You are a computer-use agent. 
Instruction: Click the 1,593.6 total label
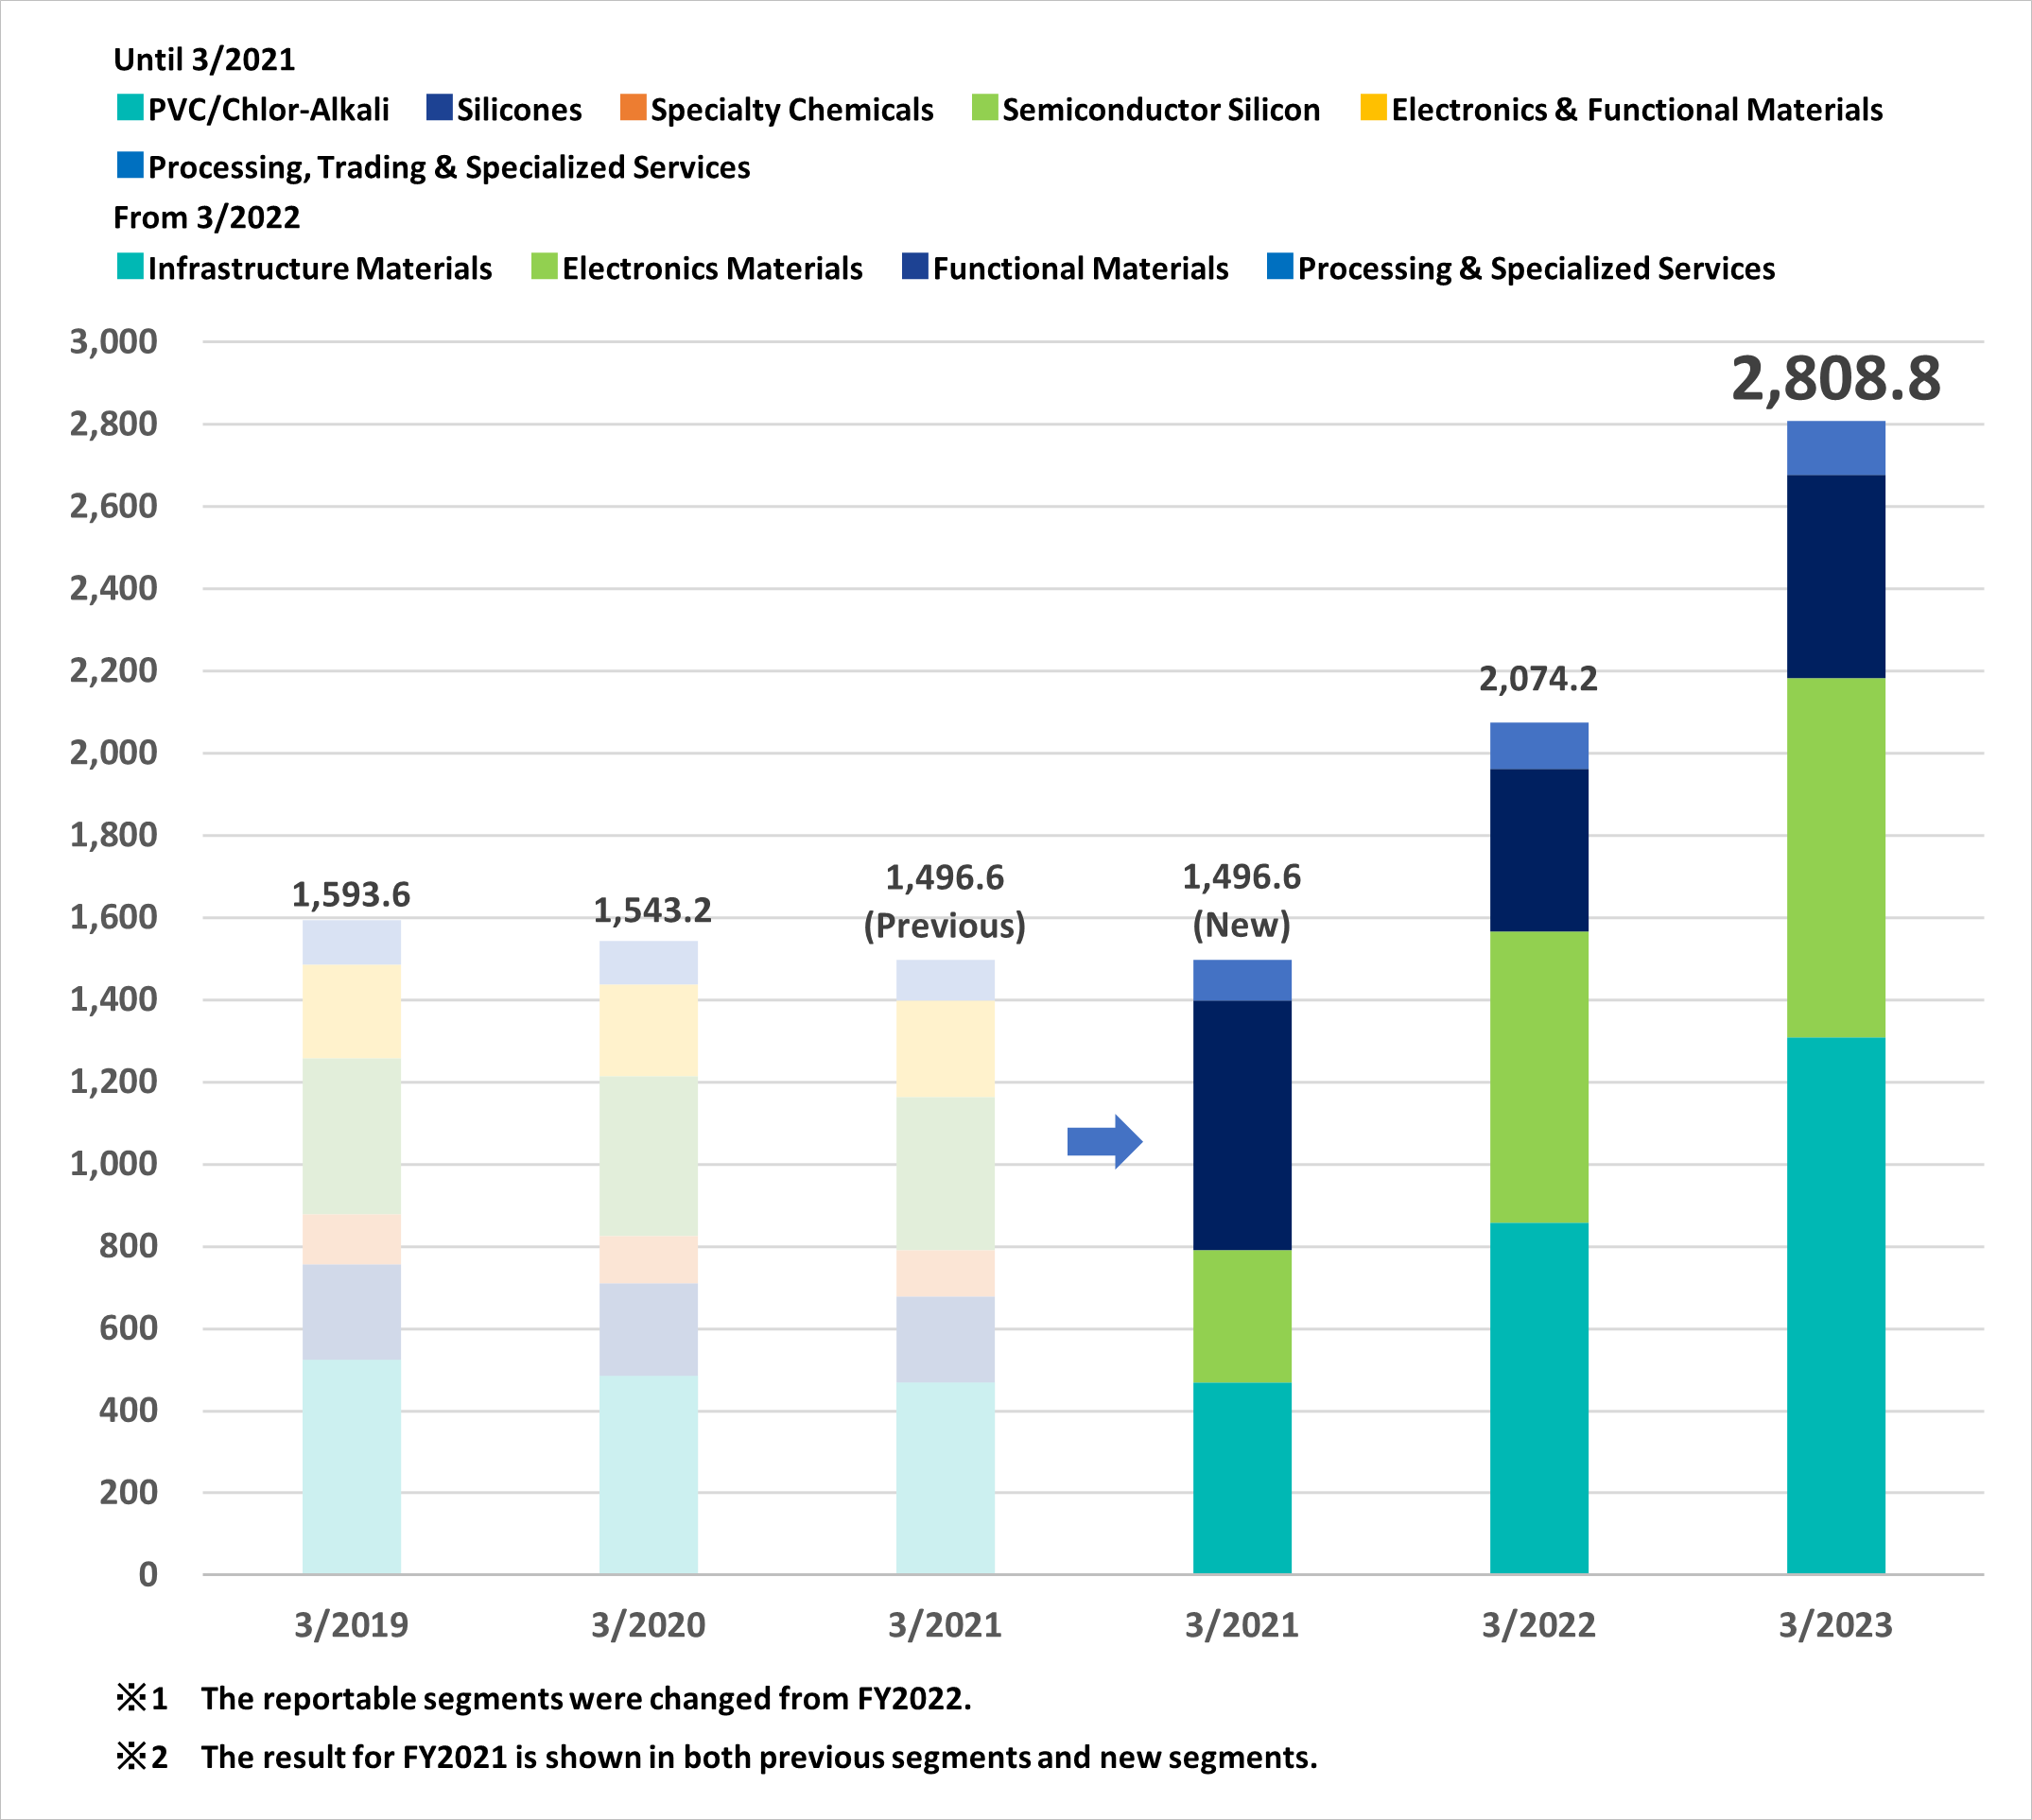click(x=351, y=895)
